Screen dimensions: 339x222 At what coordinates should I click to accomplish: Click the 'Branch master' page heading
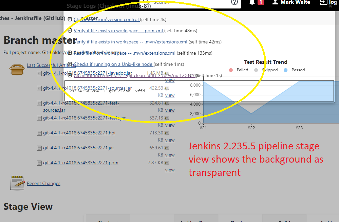coord(40,40)
